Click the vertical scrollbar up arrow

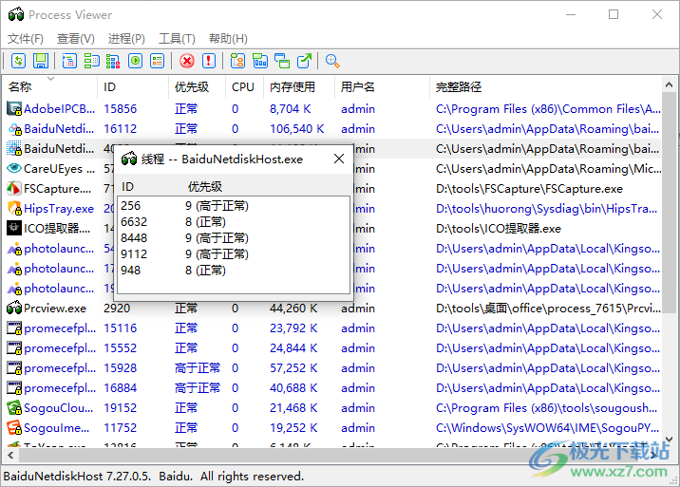(669, 85)
